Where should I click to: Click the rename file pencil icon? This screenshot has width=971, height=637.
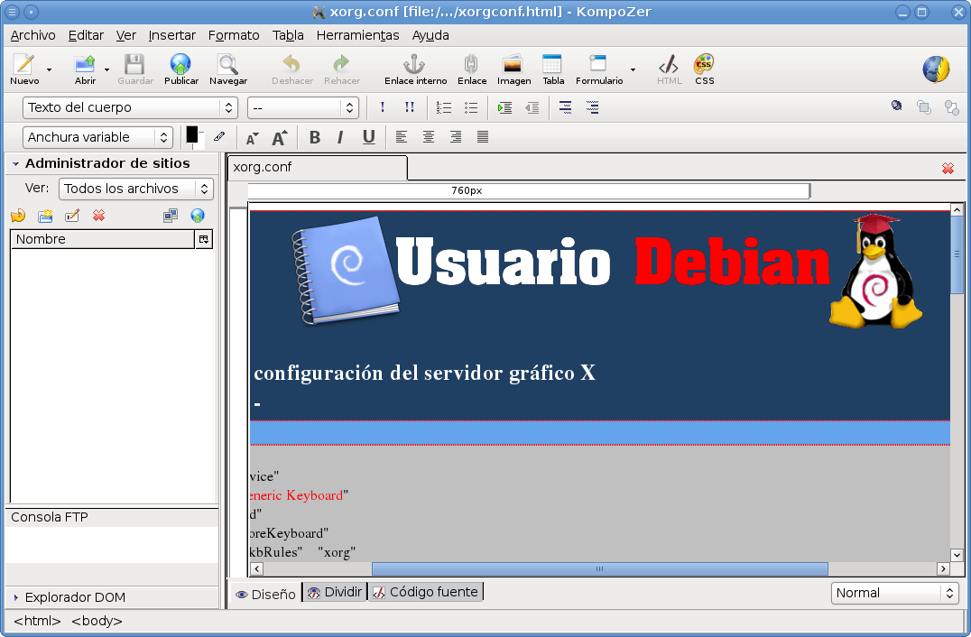(x=72, y=216)
